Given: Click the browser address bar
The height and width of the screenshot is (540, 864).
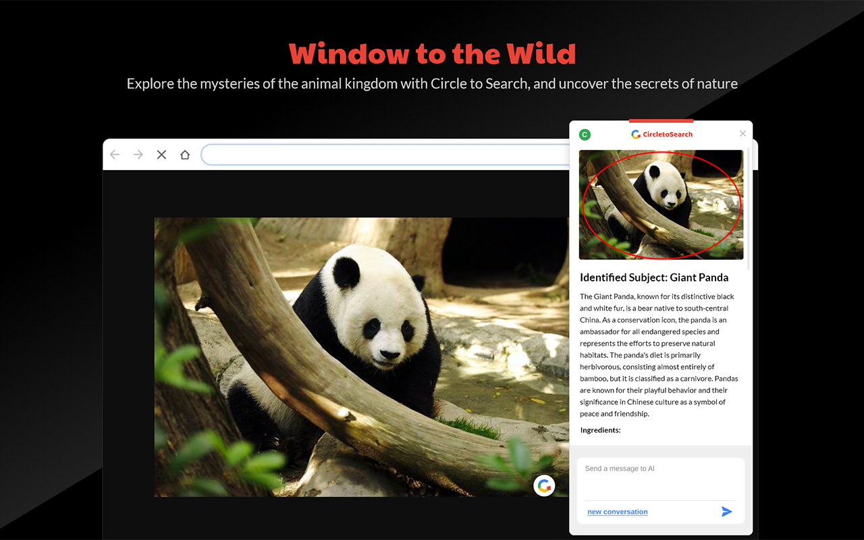Looking at the screenshot, I should (385, 155).
